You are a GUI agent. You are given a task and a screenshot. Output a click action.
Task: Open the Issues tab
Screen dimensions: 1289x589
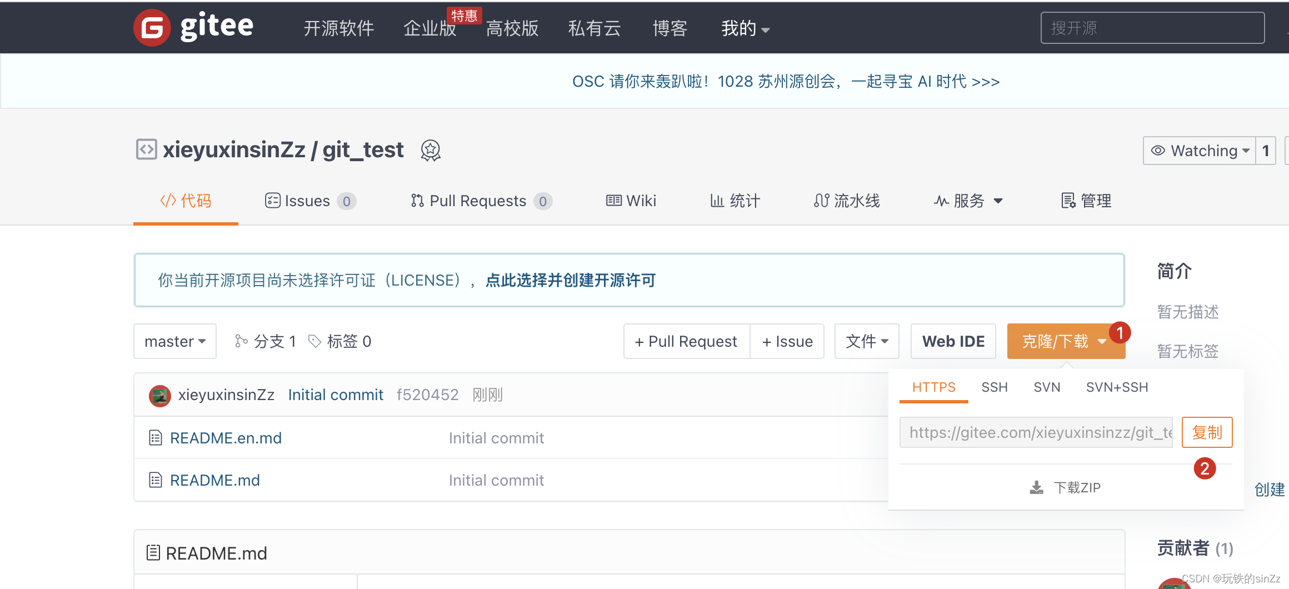click(311, 201)
